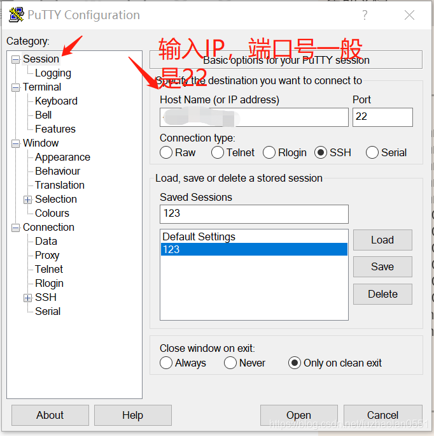Screen dimensions: 434x436
Task: Open the Keyboard settings category
Action: [x=56, y=101]
